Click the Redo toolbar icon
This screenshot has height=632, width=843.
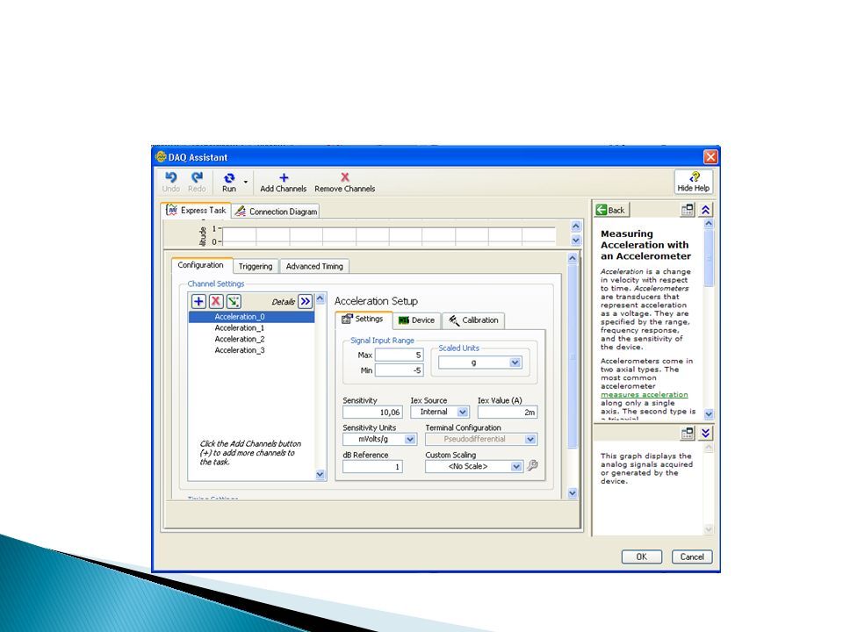point(197,182)
